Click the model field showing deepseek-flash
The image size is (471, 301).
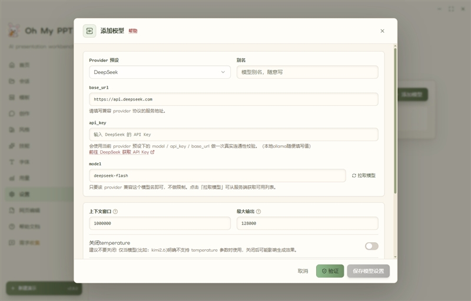pos(217,175)
